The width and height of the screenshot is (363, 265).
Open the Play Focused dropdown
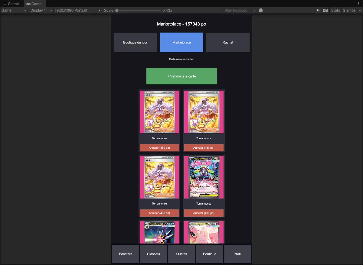click(240, 10)
